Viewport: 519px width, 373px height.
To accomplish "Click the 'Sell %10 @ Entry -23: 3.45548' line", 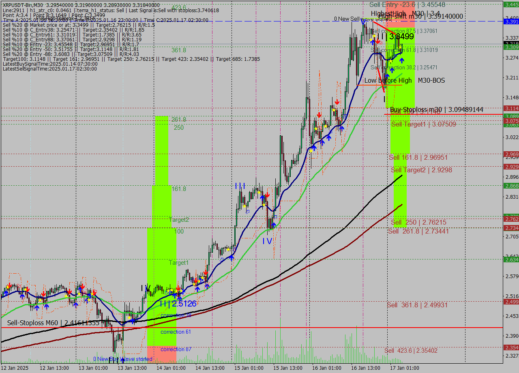I will (71, 44).
